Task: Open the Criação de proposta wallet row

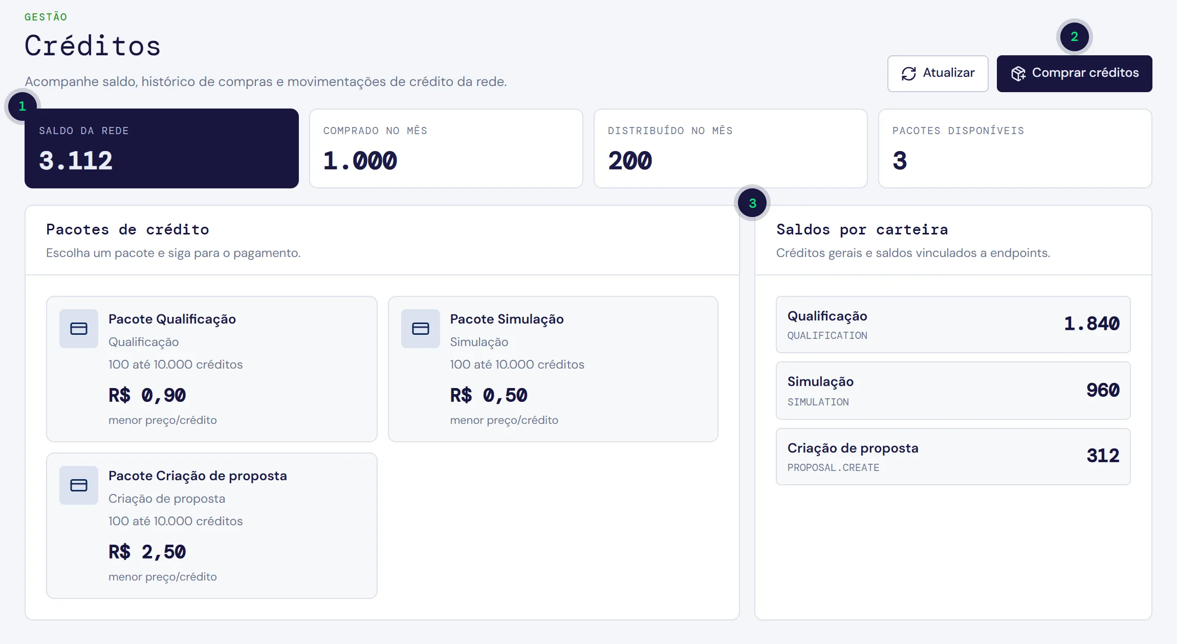Action: (953, 457)
